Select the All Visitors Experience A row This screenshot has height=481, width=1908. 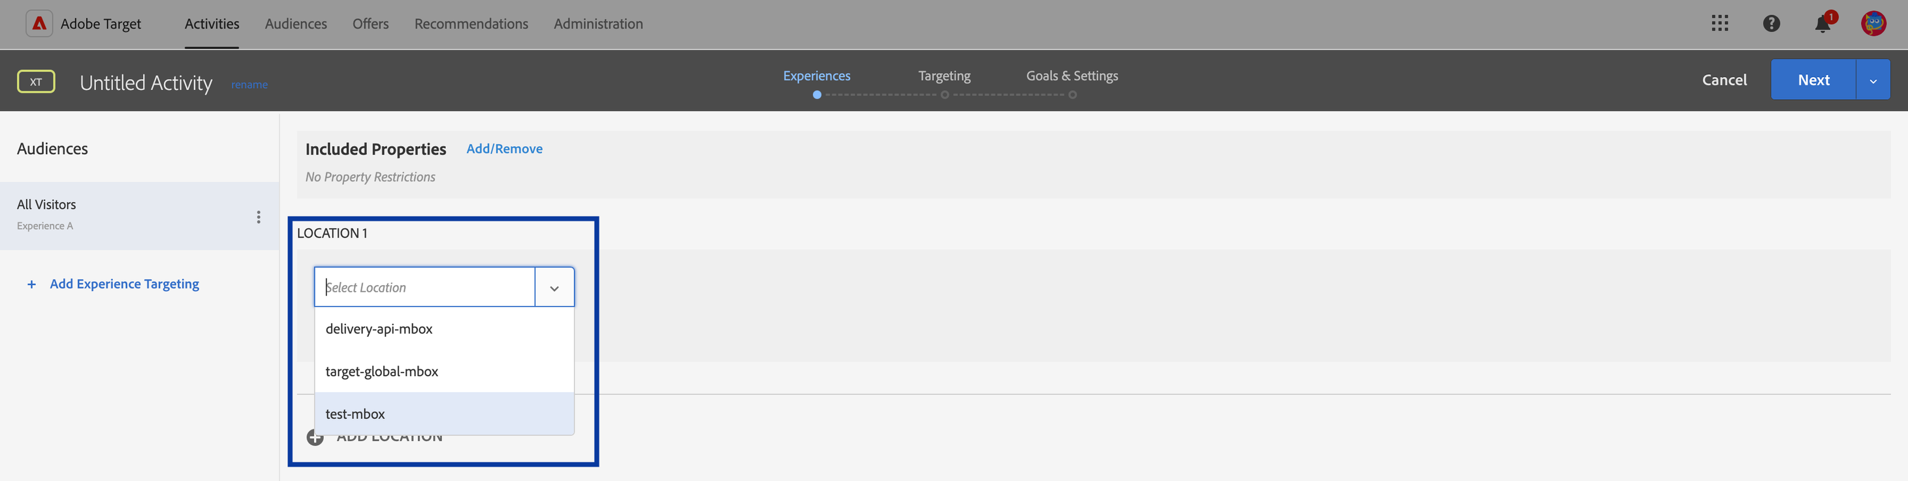(139, 216)
